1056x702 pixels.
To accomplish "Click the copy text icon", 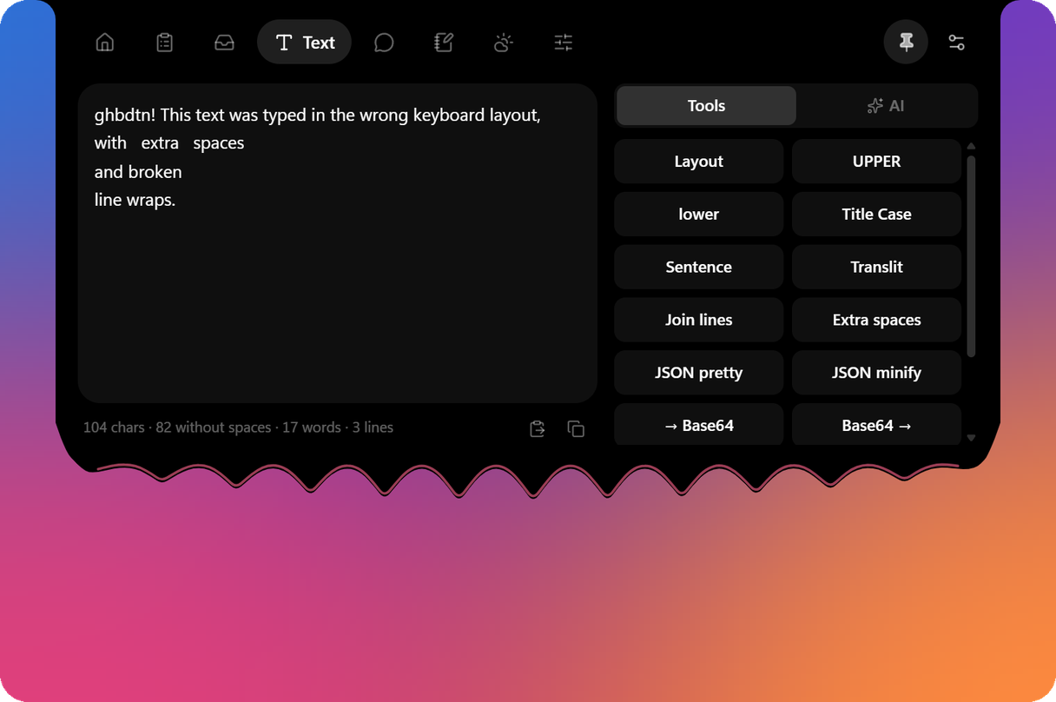I will [576, 428].
